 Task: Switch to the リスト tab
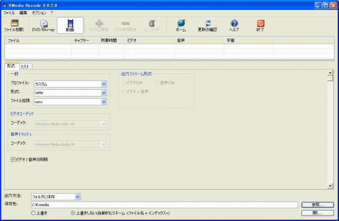click(x=25, y=66)
